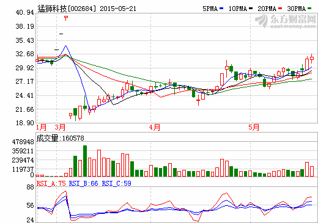Click the black 10PMA legend color marker

pyautogui.click(x=251, y=9)
